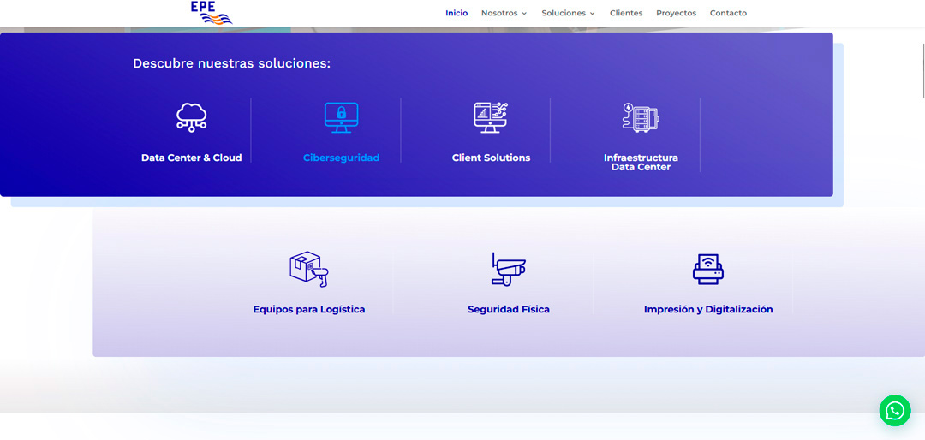The width and height of the screenshot is (925, 440).
Task: Click the Data Center & Cloud icon
Action: (x=191, y=116)
